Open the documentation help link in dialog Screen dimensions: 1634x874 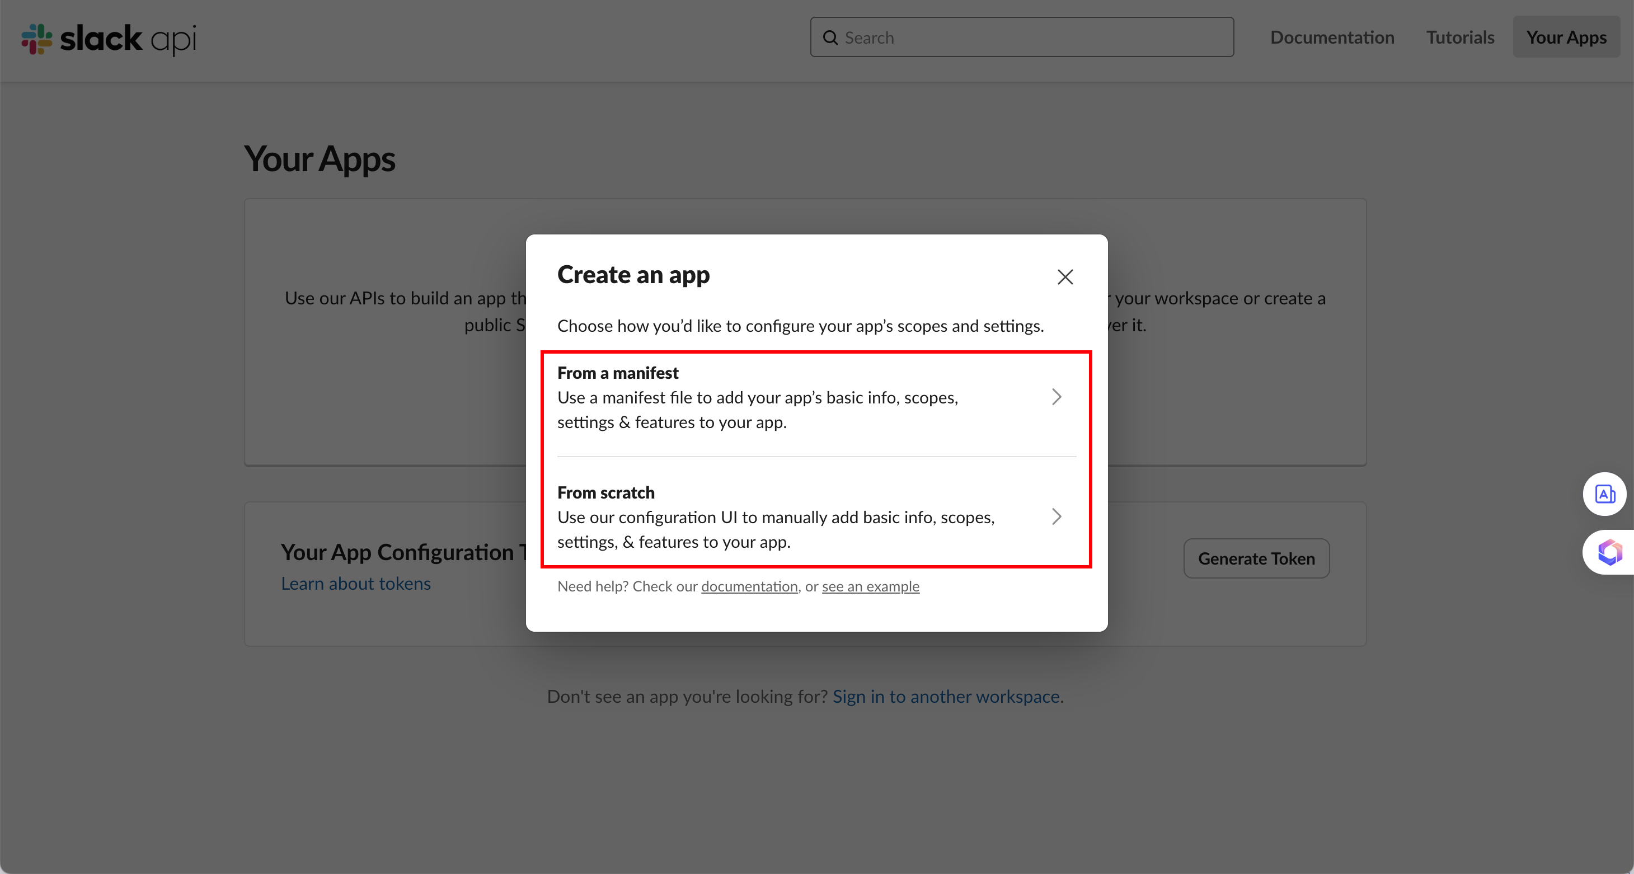[749, 587]
